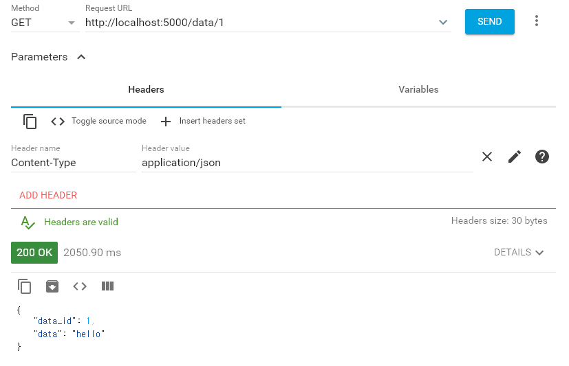The height and width of the screenshot is (366, 569).
Task: Collapse the Parameters section
Action: click(x=81, y=57)
